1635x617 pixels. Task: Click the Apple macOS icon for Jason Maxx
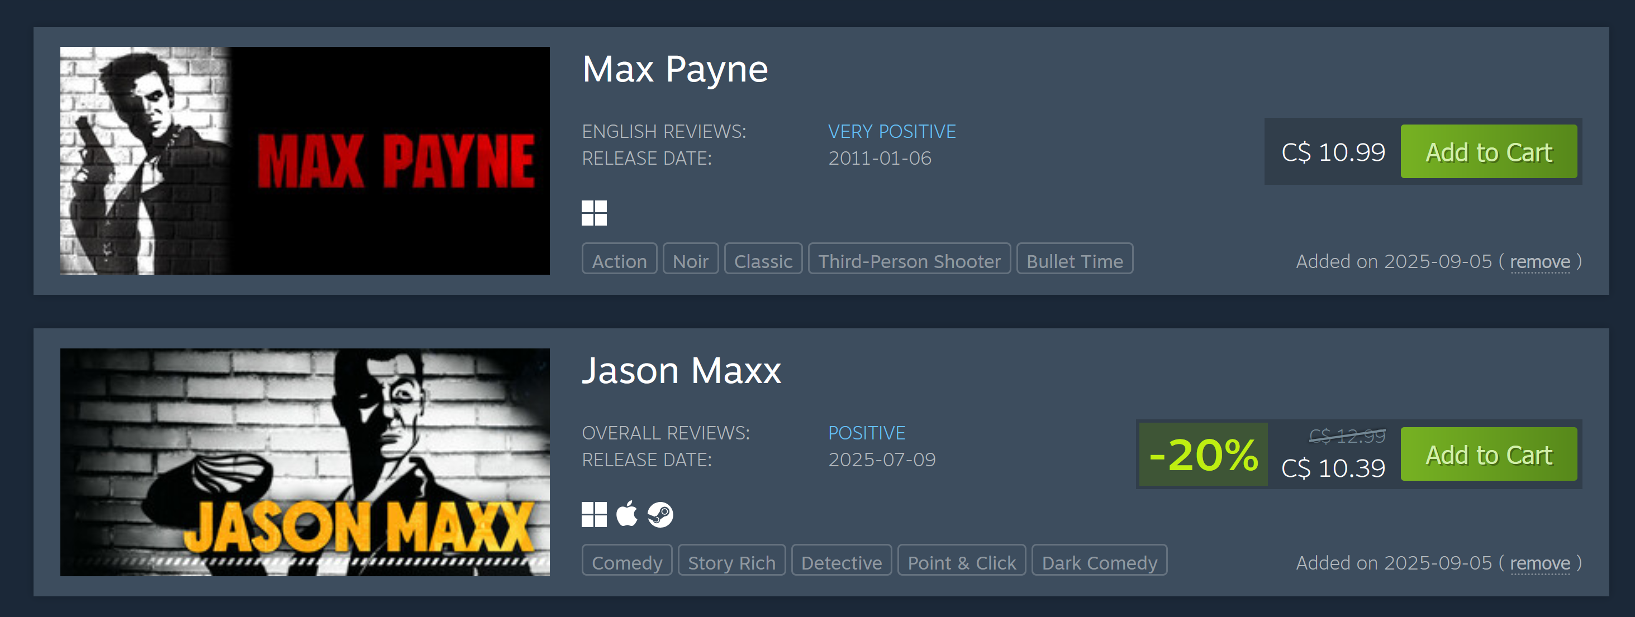click(627, 514)
